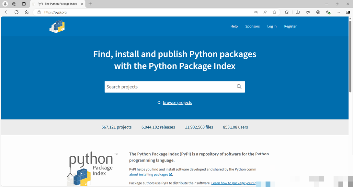
Task: Open the Sponsors page
Action: pyautogui.click(x=252, y=26)
